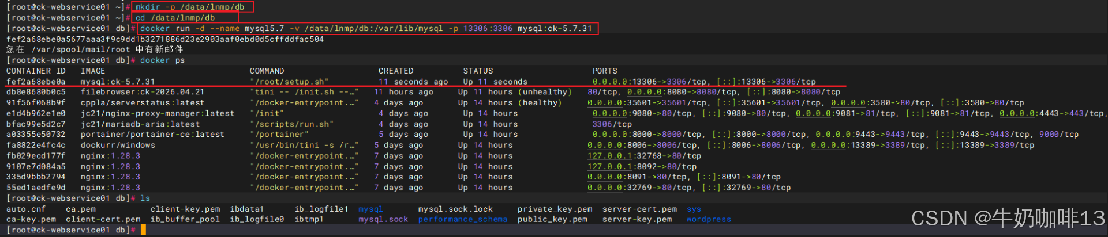The height and width of the screenshot is (237, 1108).
Task: Click image jc21/mariadb-aria:latest
Action: click(x=140, y=124)
